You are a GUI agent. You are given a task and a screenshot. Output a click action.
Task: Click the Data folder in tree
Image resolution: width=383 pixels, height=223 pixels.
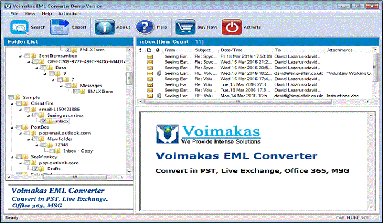click(x=60, y=68)
